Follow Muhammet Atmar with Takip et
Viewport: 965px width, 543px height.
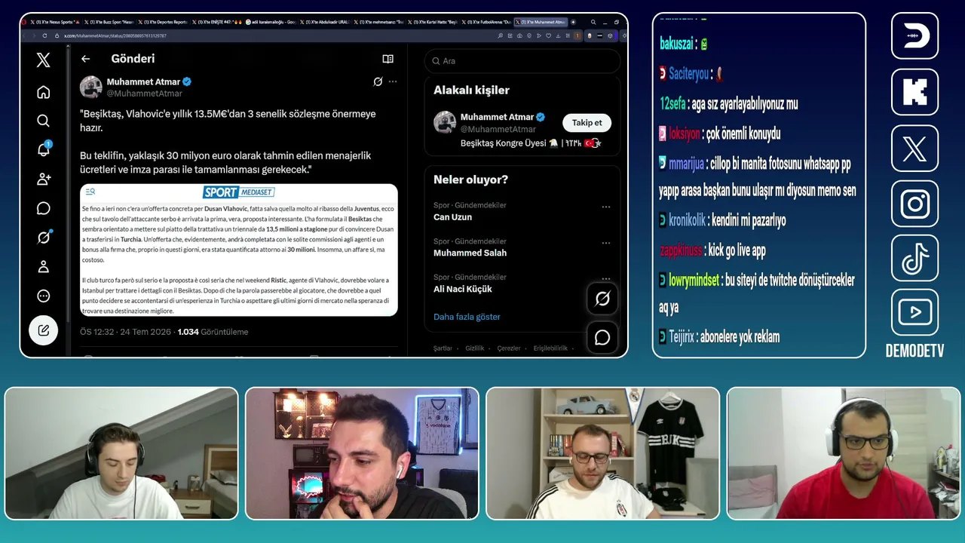(x=587, y=123)
